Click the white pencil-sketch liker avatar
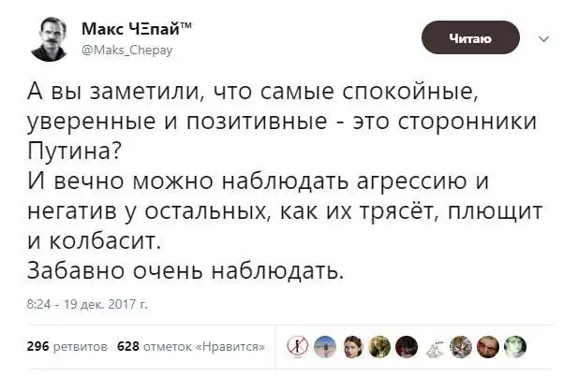Screen dimensions: 578x376 click(x=434, y=347)
